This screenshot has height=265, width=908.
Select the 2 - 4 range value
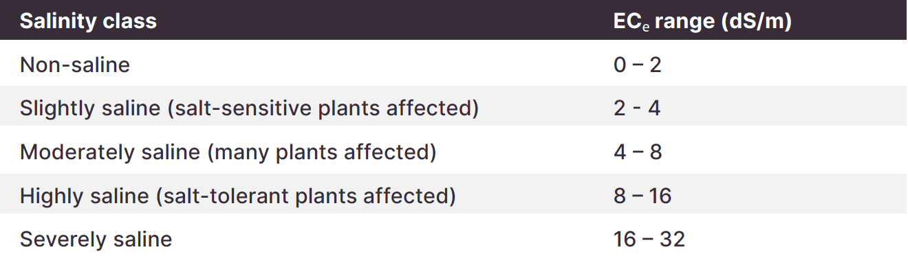(637, 108)
